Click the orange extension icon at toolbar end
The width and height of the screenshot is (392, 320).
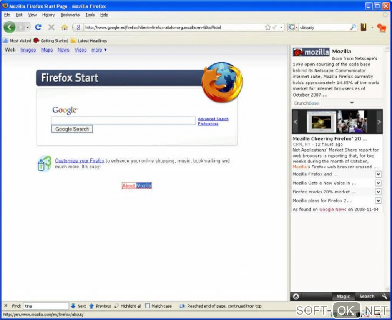(382, 28)
